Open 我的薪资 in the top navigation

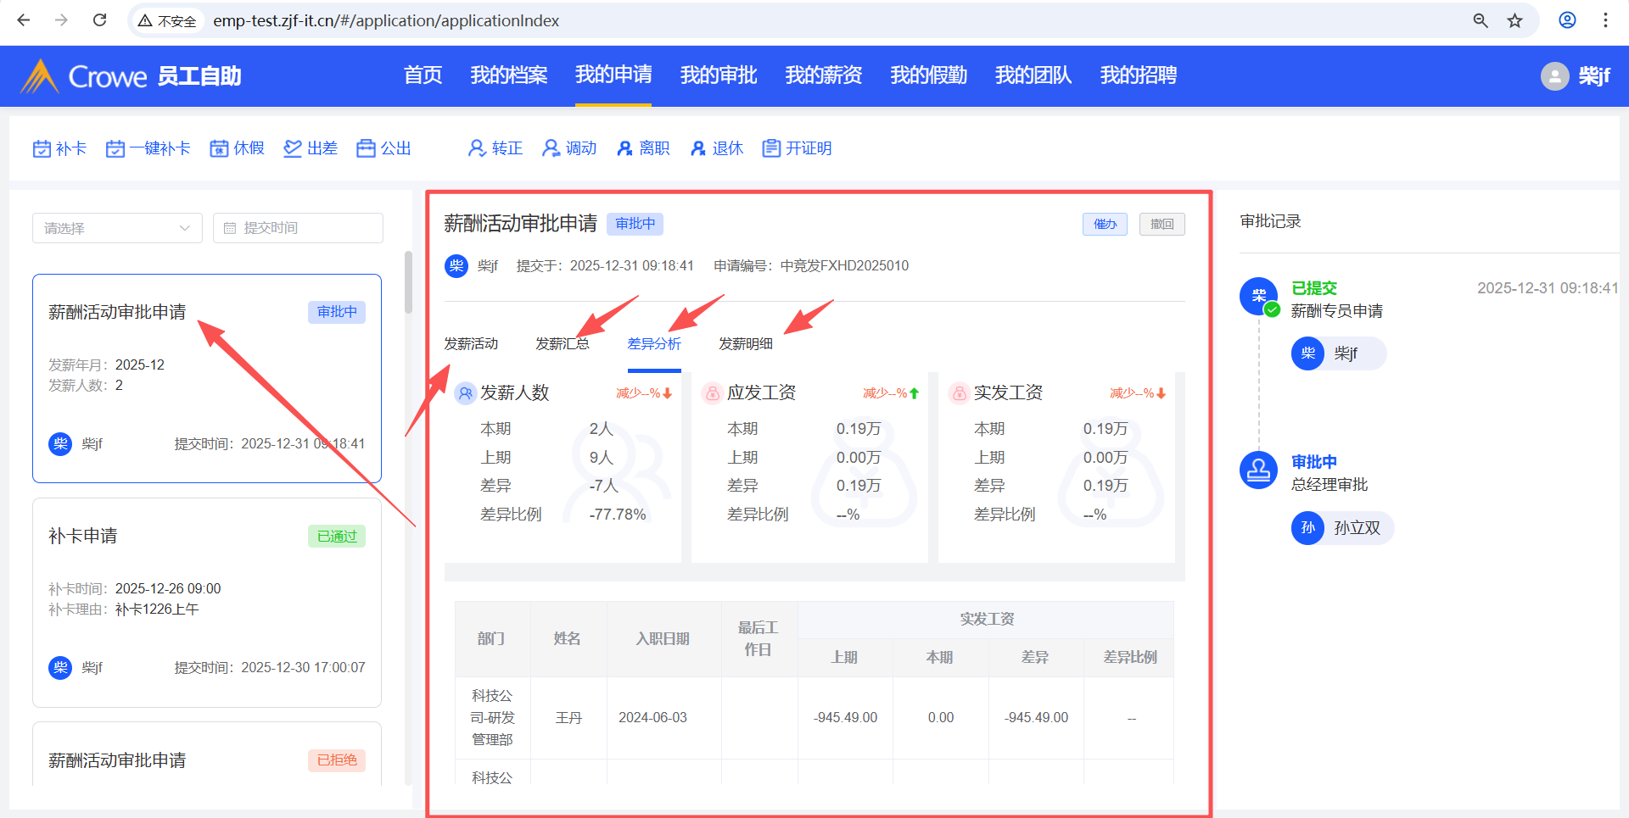(824, 75)
